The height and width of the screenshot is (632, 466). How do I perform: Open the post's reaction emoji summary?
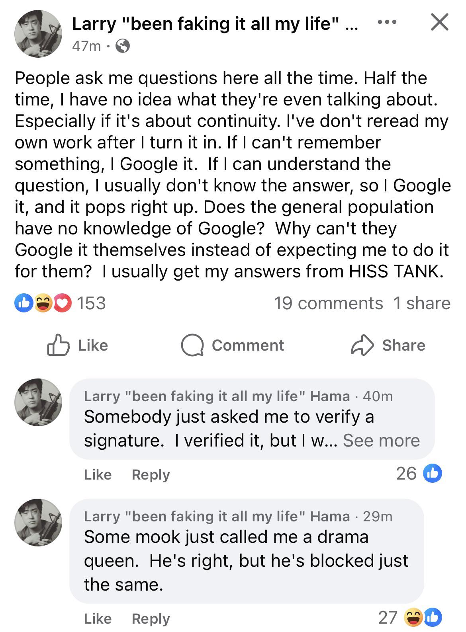point(42,303)
